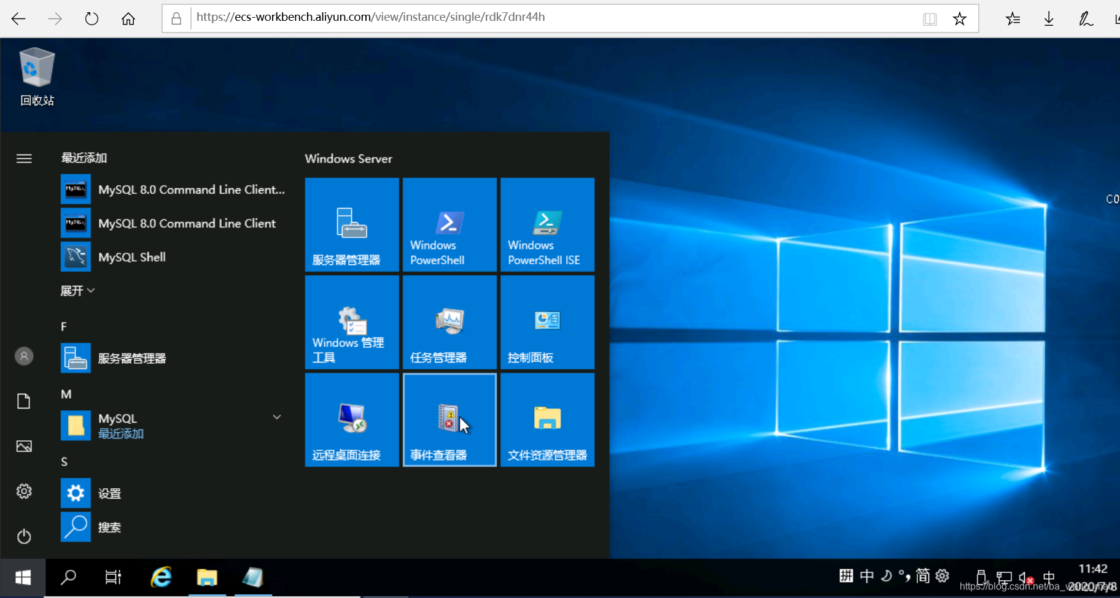The width and height of the screenshot is (1120, 598).
Task: Open the 控制面板 tile
Action: 547,322
